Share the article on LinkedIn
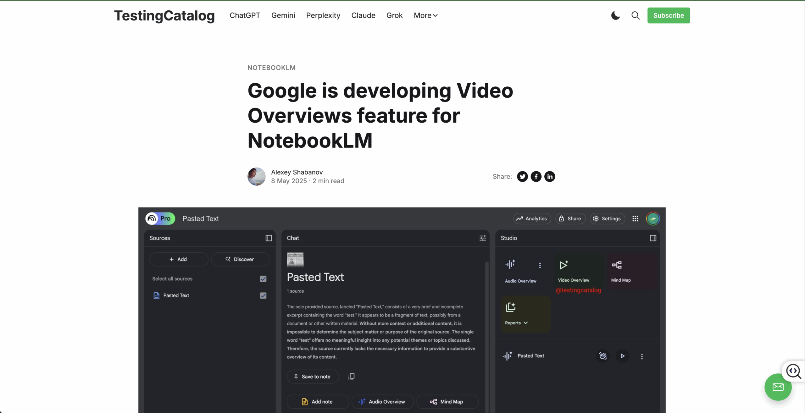Image resolution: width=805 pixels, height=413 pixels. click(550, 177)
